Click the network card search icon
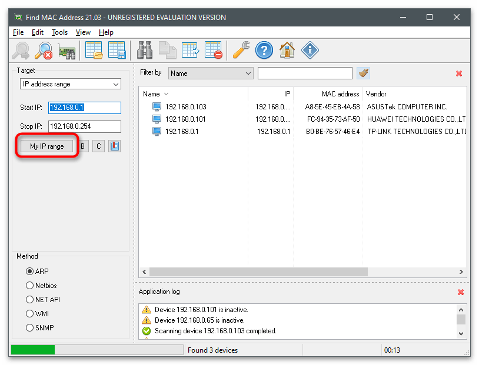This screenshot has height=365, width=479. 67,51
